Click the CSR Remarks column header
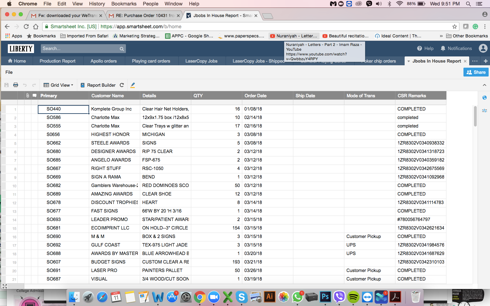Image resolution: width=490 pixels, height=306 pixels. tap(421, 96)
